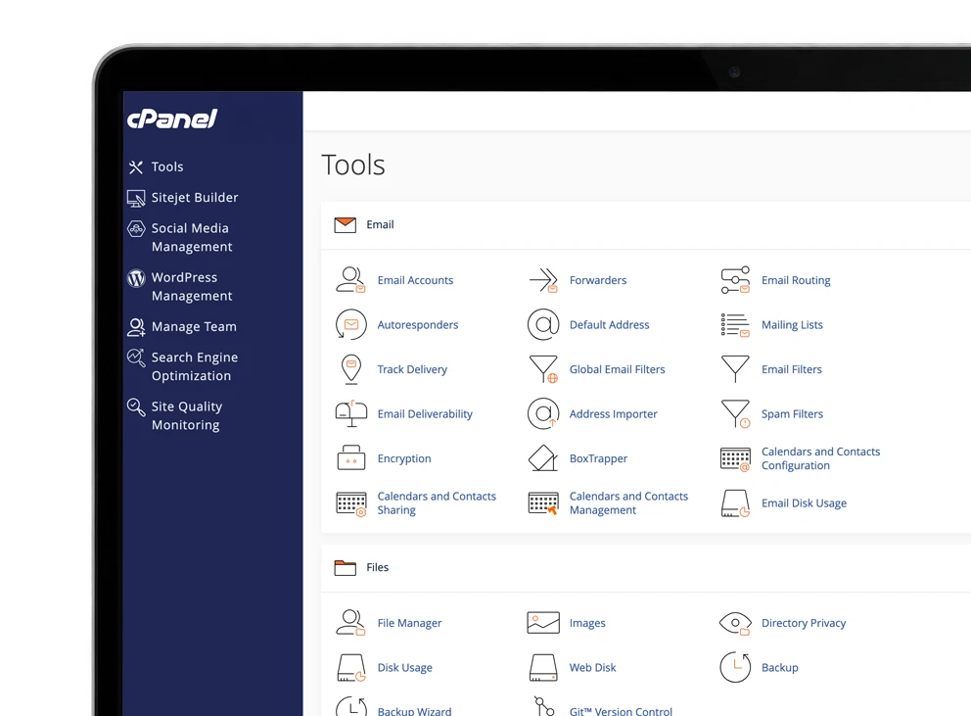Open the Email Deliverability link
The width and height of the screenshot is (971, 716).
[425, 414]
